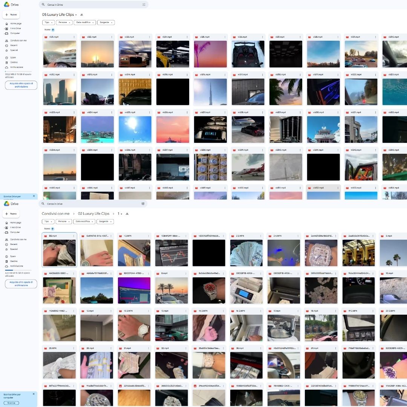This screenshot has width=407, height=407.
Task: Expand the Data modifica filter in the lower window
Action: (x=84, y=222)
